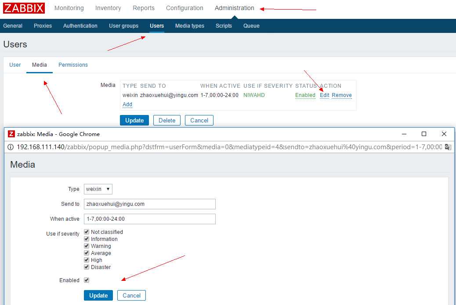Go to User groups submenu
This screenshot has height=305, width=456.
point(123,26)
